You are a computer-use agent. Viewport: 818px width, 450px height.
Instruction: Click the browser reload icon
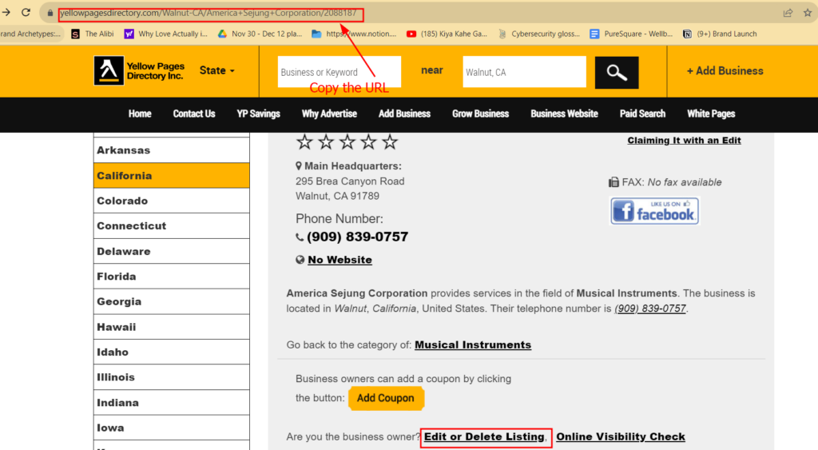pyautogui.click(x=26, y=13)
